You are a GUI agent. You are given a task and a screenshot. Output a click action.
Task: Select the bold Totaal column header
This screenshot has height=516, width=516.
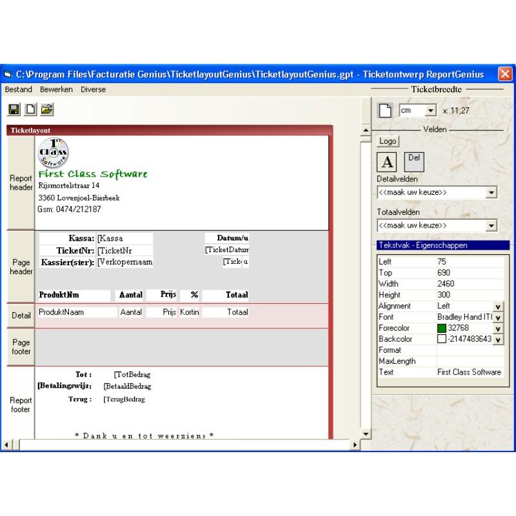225,295
